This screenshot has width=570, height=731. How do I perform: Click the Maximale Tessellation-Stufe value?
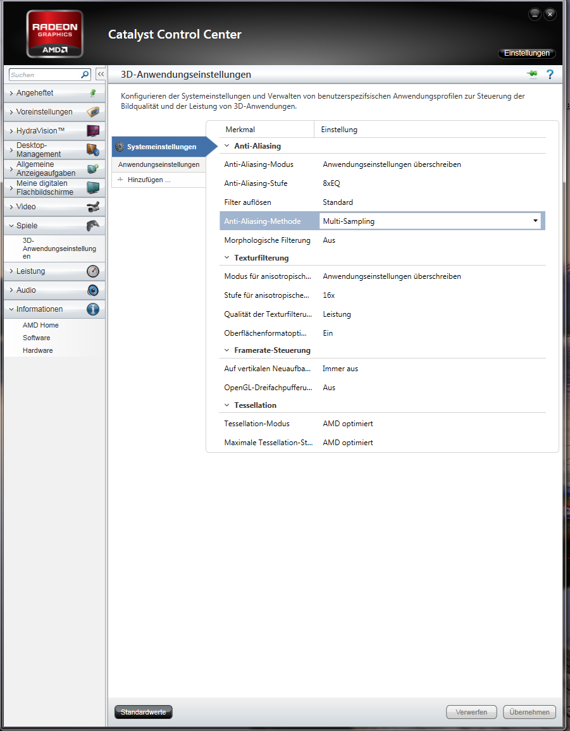pyautogui.click(x=347, y=443)
